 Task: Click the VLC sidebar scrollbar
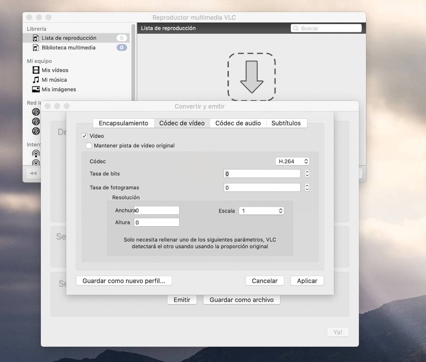pos(133,62)
